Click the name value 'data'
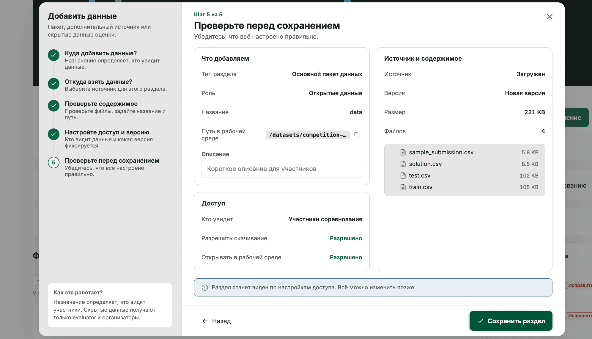The height and width of the screenshot is (339, 592). [x=356, y=112]
